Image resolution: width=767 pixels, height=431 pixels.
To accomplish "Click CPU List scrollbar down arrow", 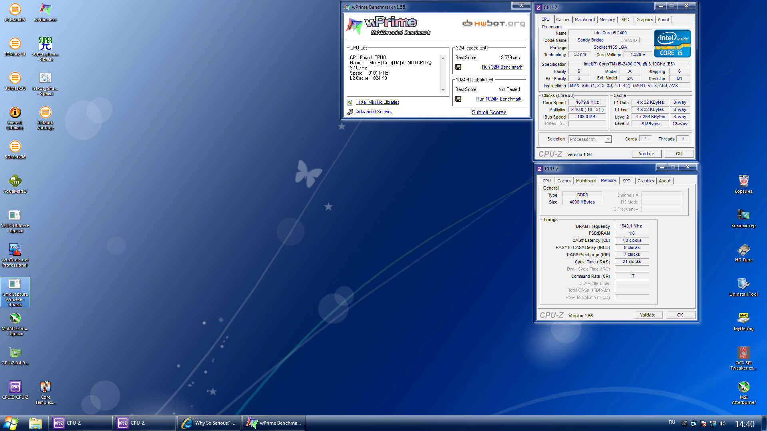I will (x=443, y=90).
